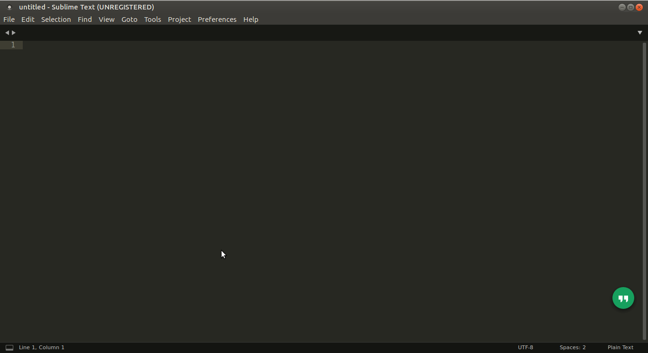
Task: Click the left tab navigation arrow
Action: [x=7, y=33]
